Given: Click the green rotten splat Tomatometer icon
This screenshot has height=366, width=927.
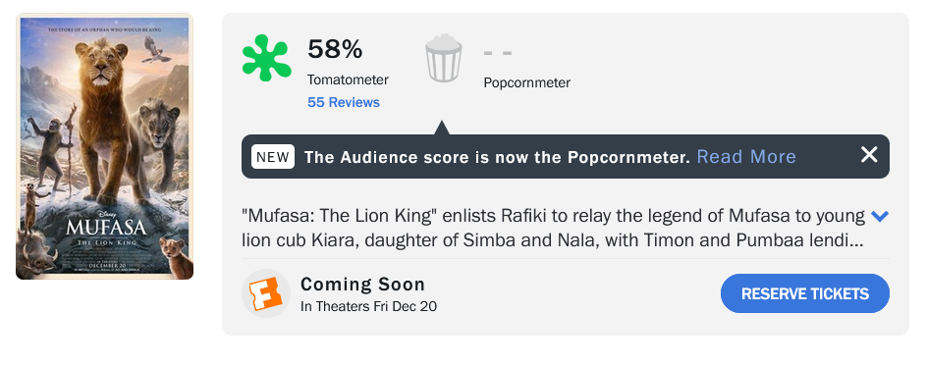Looking at the screenshot, I should (x=267, y=58).
